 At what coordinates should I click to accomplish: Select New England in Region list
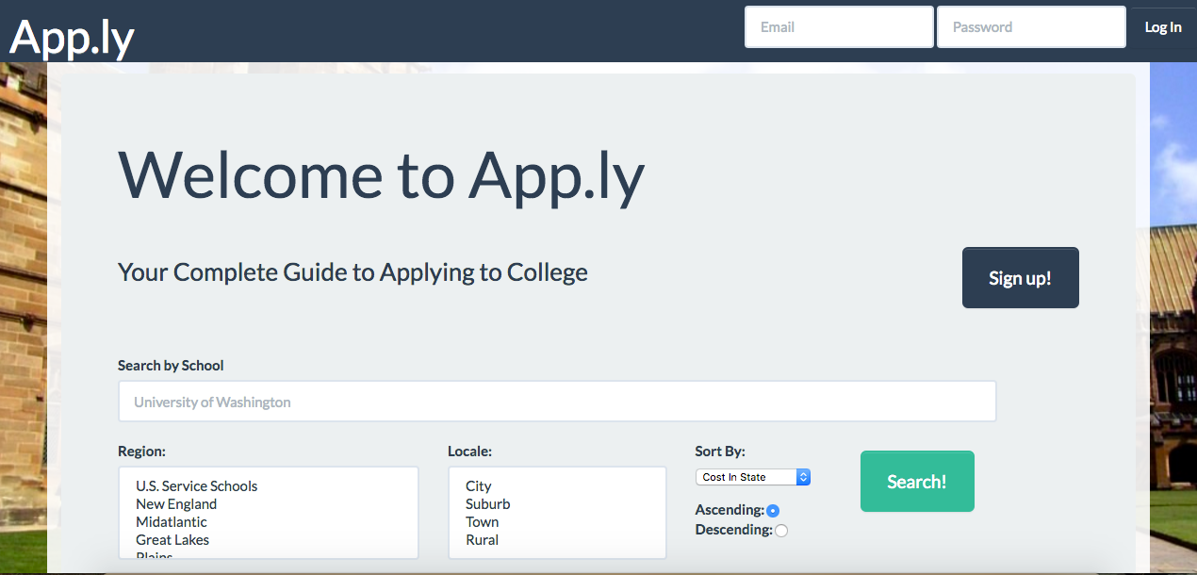pyautogui.click(x=176, y=504)
